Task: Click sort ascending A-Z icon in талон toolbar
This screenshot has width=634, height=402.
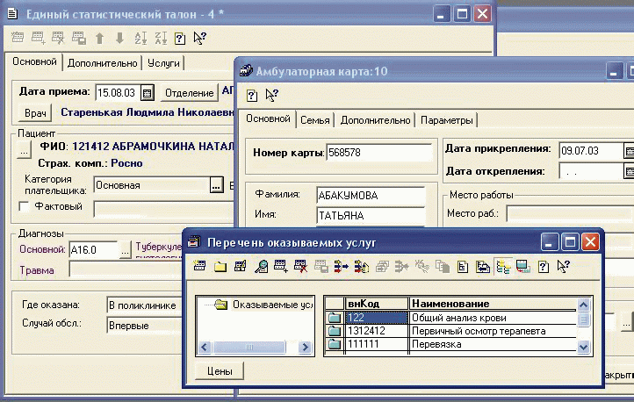Action: (x=140, y=39)
